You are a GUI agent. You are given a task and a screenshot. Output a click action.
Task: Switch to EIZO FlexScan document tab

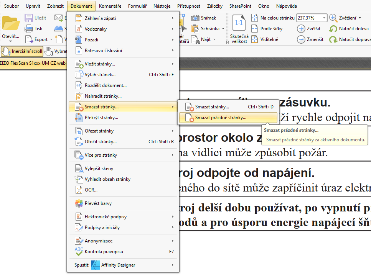pos(33,63)
